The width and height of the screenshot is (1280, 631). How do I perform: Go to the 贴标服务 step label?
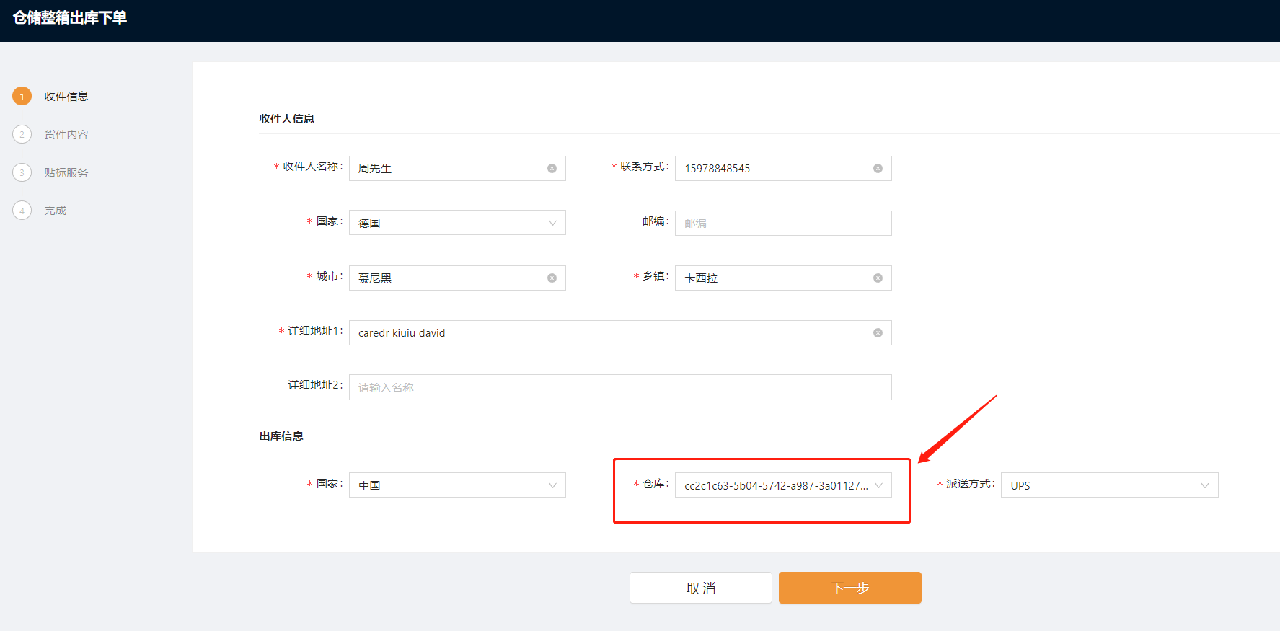coord(66,173)
